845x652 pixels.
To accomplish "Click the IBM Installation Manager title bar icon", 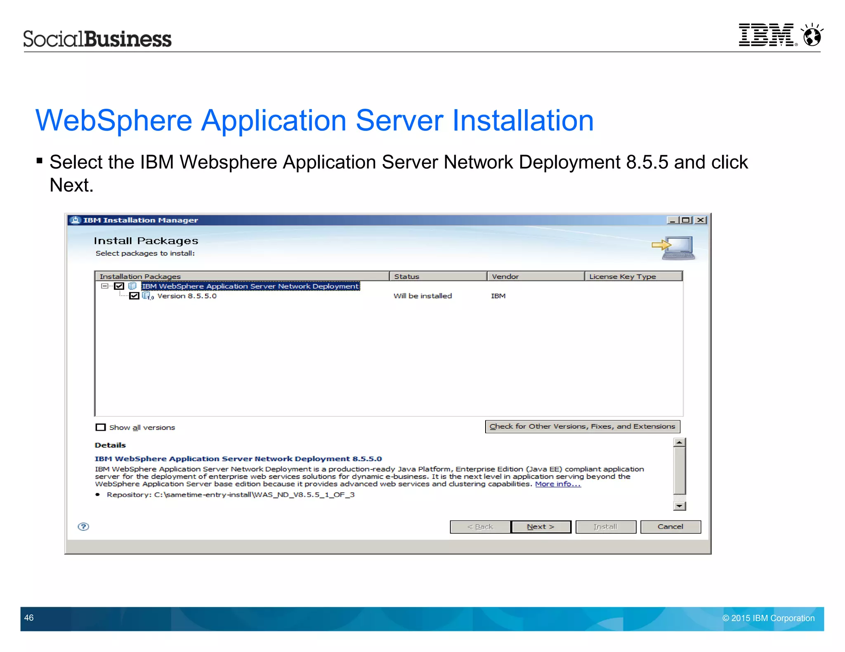I will point(75,220).
